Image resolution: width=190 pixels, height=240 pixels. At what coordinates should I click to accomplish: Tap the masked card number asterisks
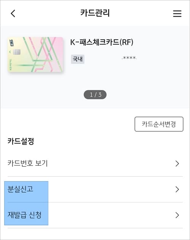coord(129,58)
